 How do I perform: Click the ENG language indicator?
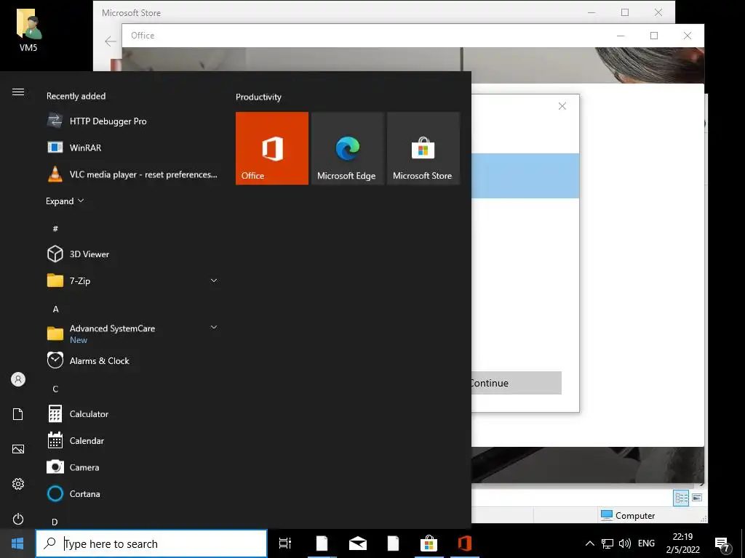[646, 543]
